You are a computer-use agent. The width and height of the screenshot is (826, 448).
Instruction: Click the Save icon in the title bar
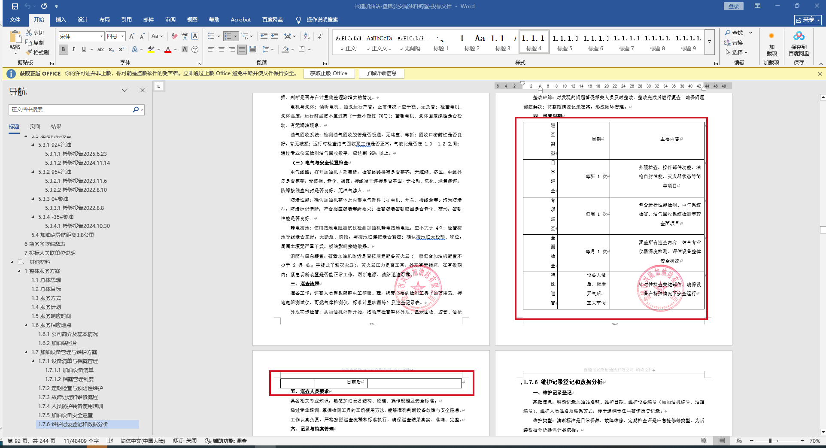(x=15, y=6)
